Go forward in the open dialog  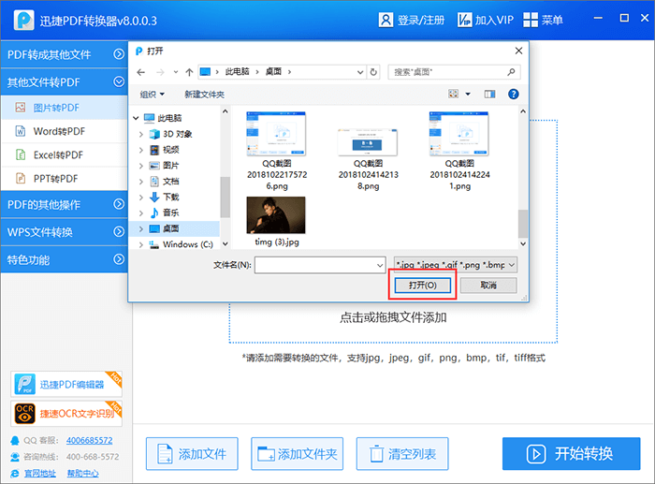pos(160,72)
